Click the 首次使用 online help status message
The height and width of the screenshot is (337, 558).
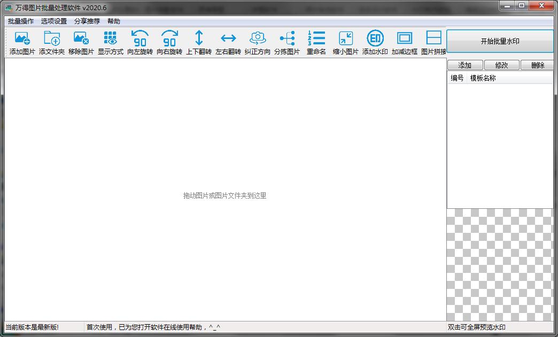point(153,327)
